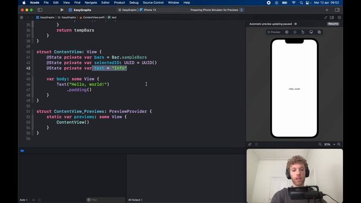Image resolution: width=361 pixels, height=203 pixels.
Task: Open the 51% zoom level dropdown
Action: pyautogui.click(x=329, y=144)
